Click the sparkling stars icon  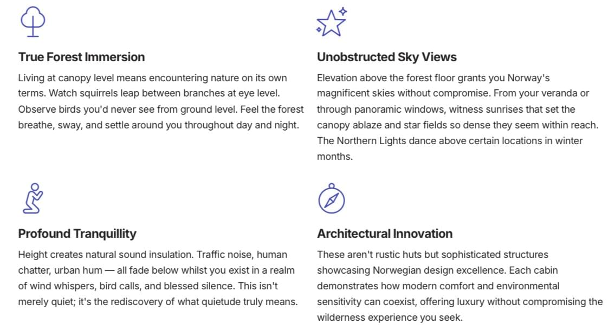pos(331,22)
